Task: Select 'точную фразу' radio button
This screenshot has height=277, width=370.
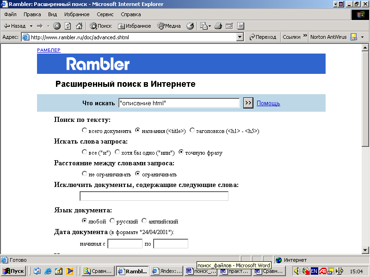Action: tap(181, 152)
